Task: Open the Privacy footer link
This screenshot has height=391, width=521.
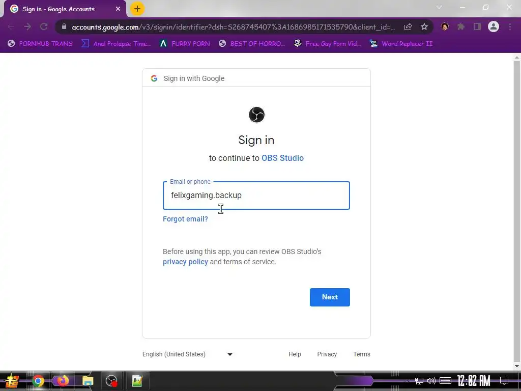Action: [327, 354]
